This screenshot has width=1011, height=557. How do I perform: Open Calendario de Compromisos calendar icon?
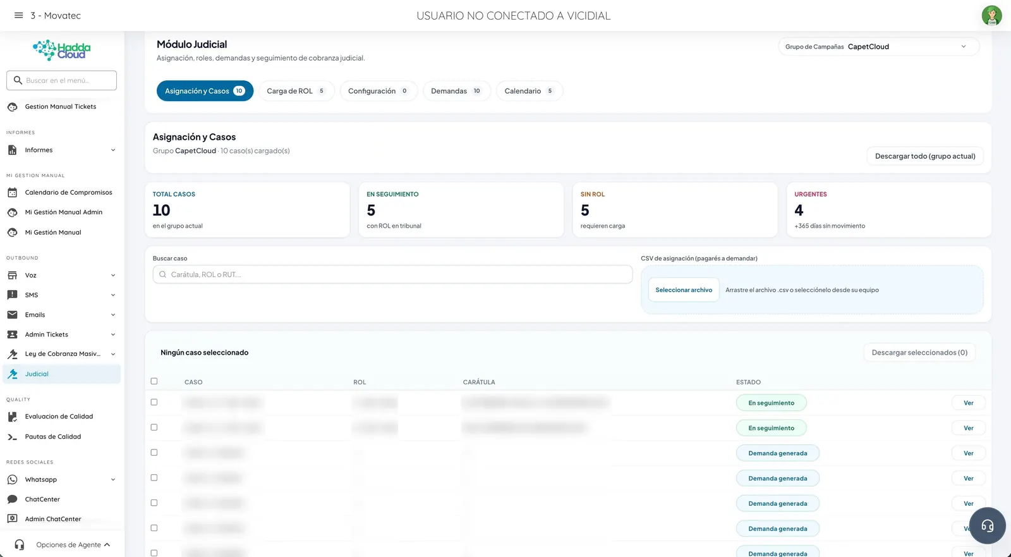click(x=12, y=192)
